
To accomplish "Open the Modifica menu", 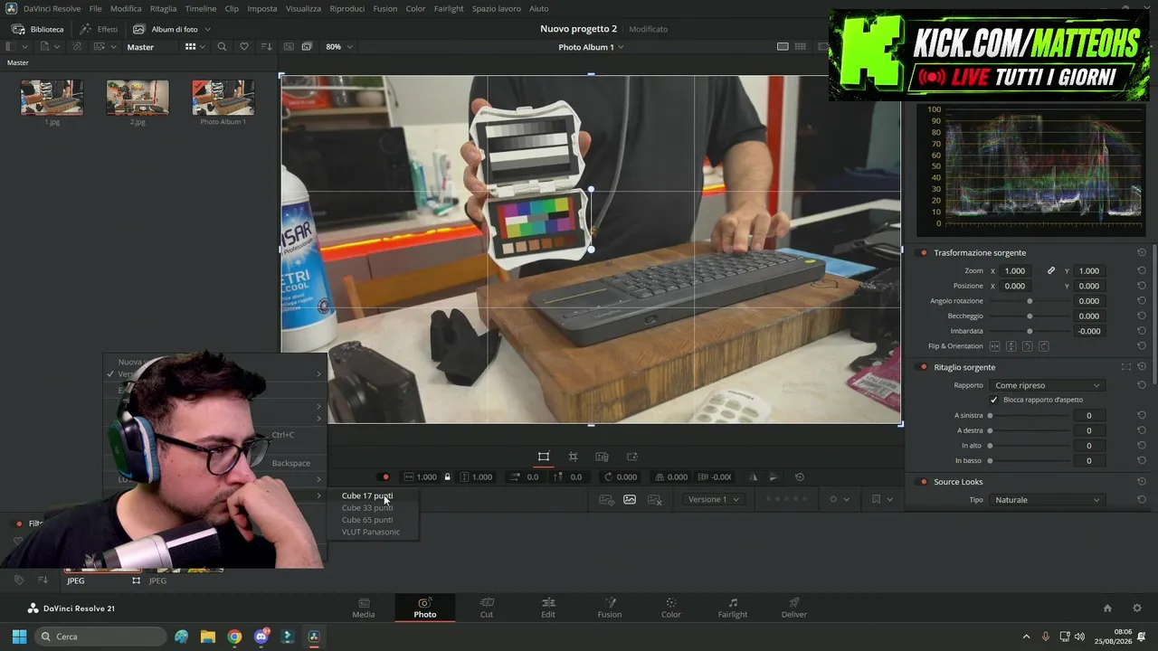I will click(126, 8).
